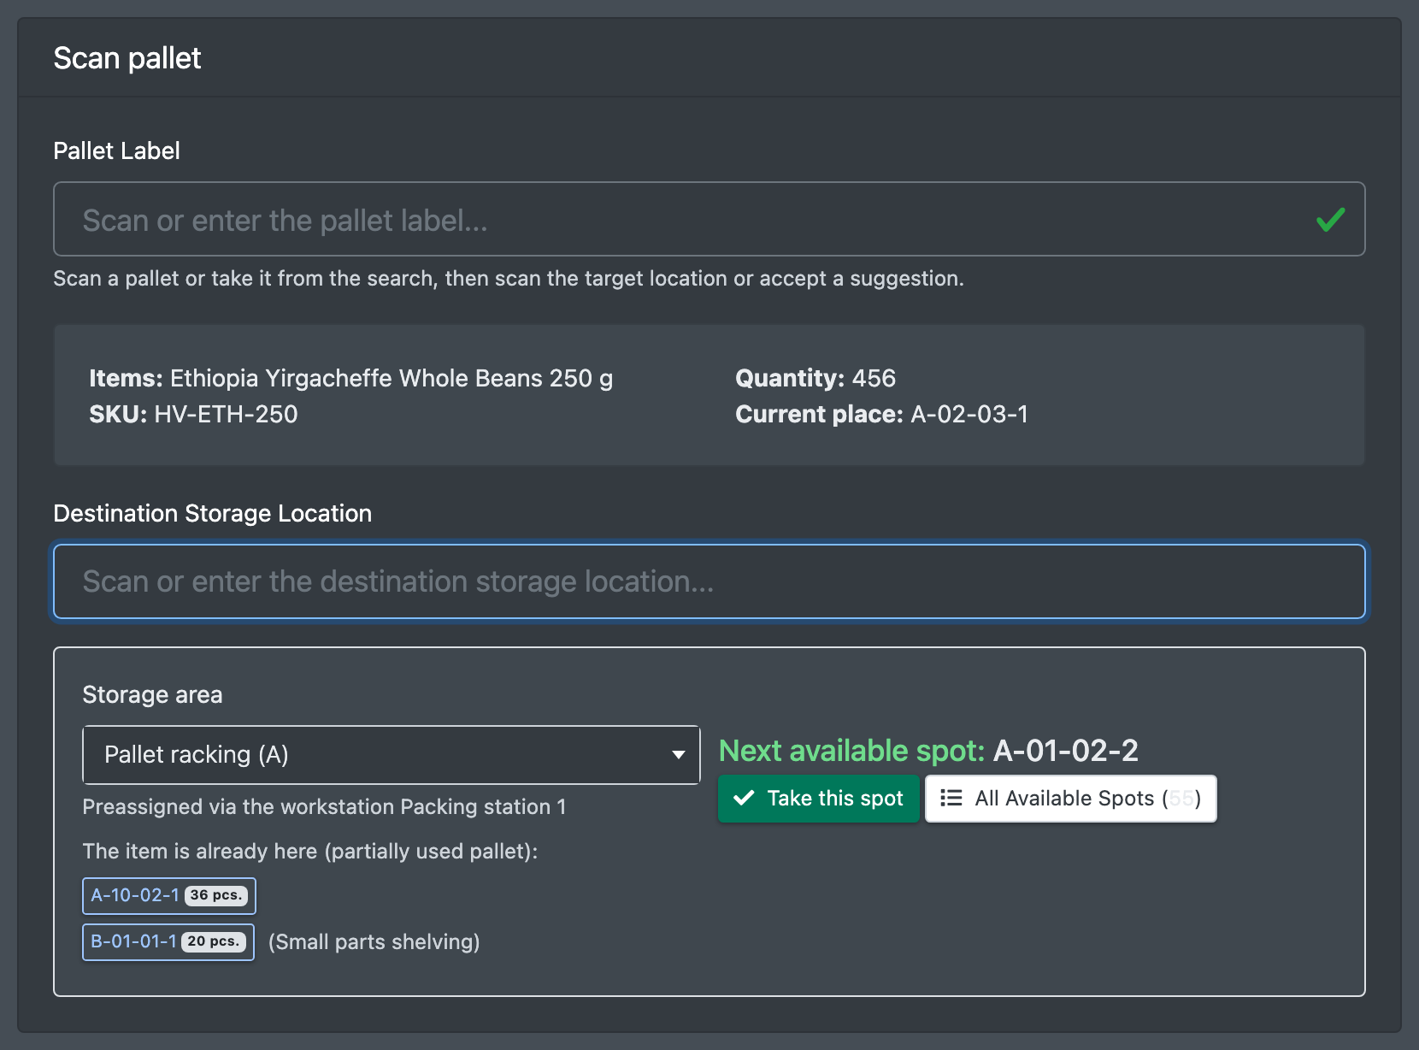This screenshot has height=1050, width=1419.
Task: Select location B-01-01-1 with 20 pcs
Action: click(x=168, y=941)
